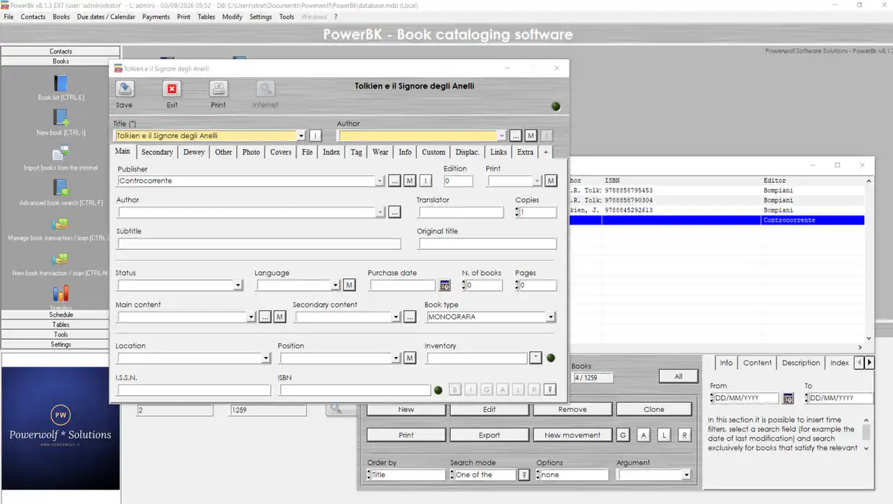Image resolution: width=893 pixels, height=504 pixels.
Task: Click the ellipsis button beside Secondary content
Action: coord(410,317)
